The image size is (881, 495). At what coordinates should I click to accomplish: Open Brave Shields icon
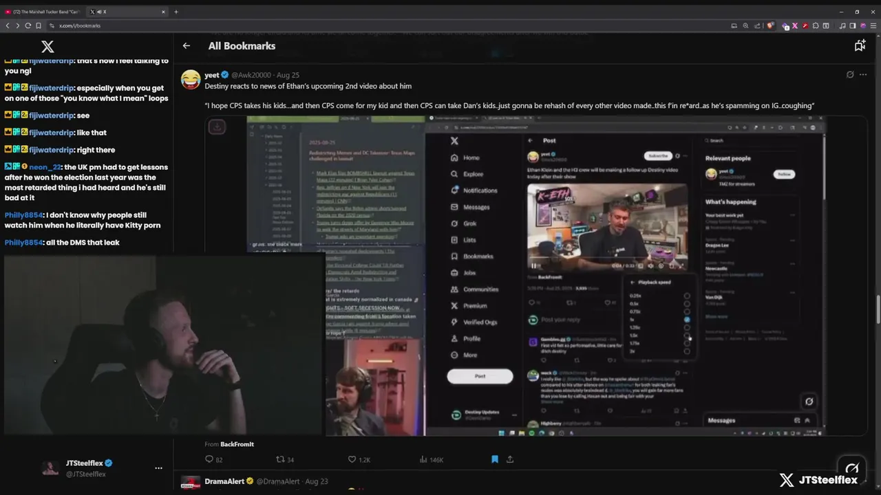770,25
